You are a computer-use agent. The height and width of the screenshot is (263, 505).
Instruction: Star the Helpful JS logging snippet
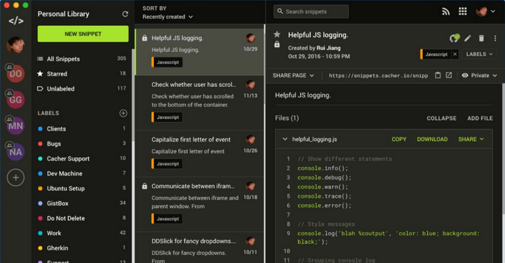(x=277, y=34)
